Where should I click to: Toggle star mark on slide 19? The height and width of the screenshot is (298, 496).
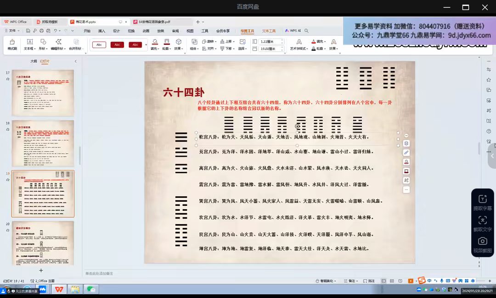click(8, 180)
